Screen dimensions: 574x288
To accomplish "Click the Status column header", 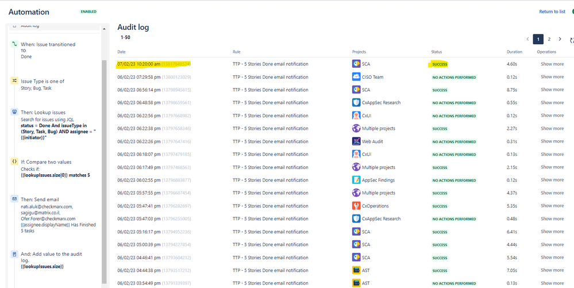I will [436, 52].
